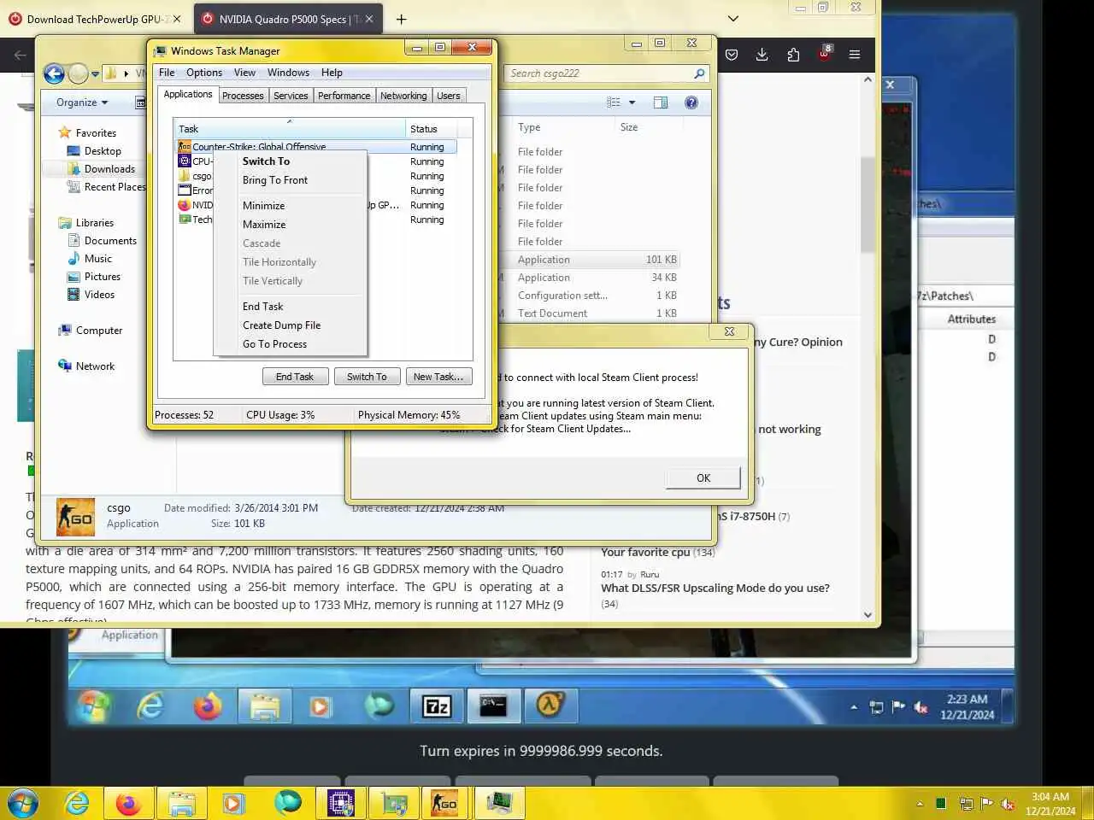
Task: Open the recent locations arrow beside forward button
Action: (95, 74)
